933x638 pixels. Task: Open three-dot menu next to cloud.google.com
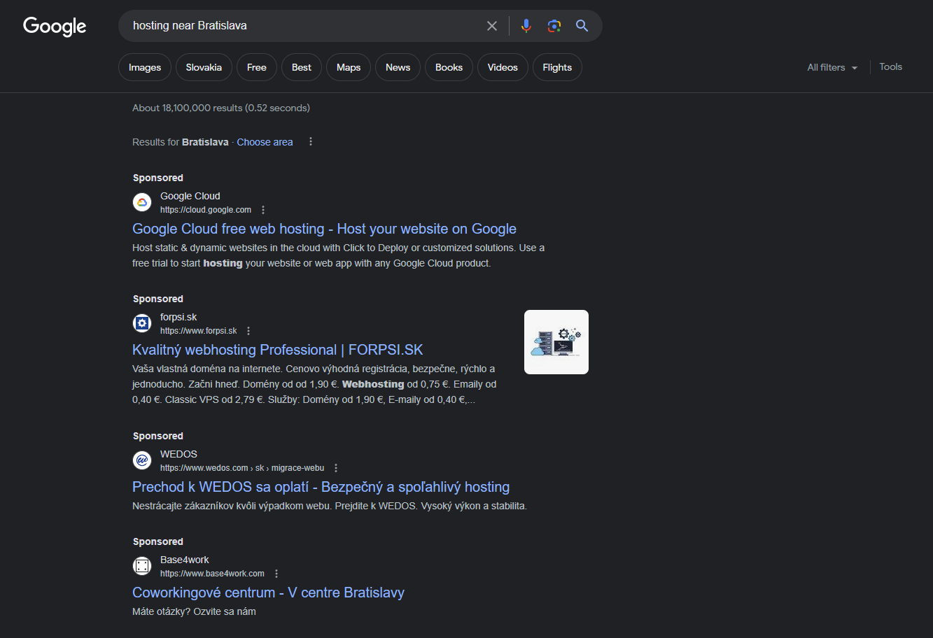pos(263,210)
